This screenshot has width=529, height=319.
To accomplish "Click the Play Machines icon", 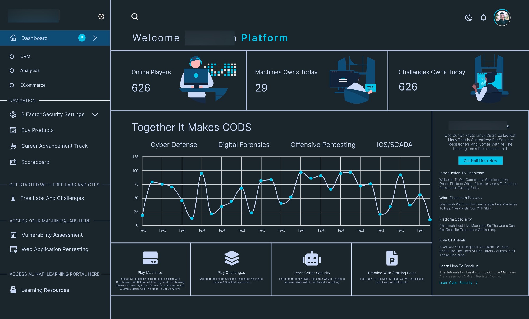I will (x=150, y=258).
